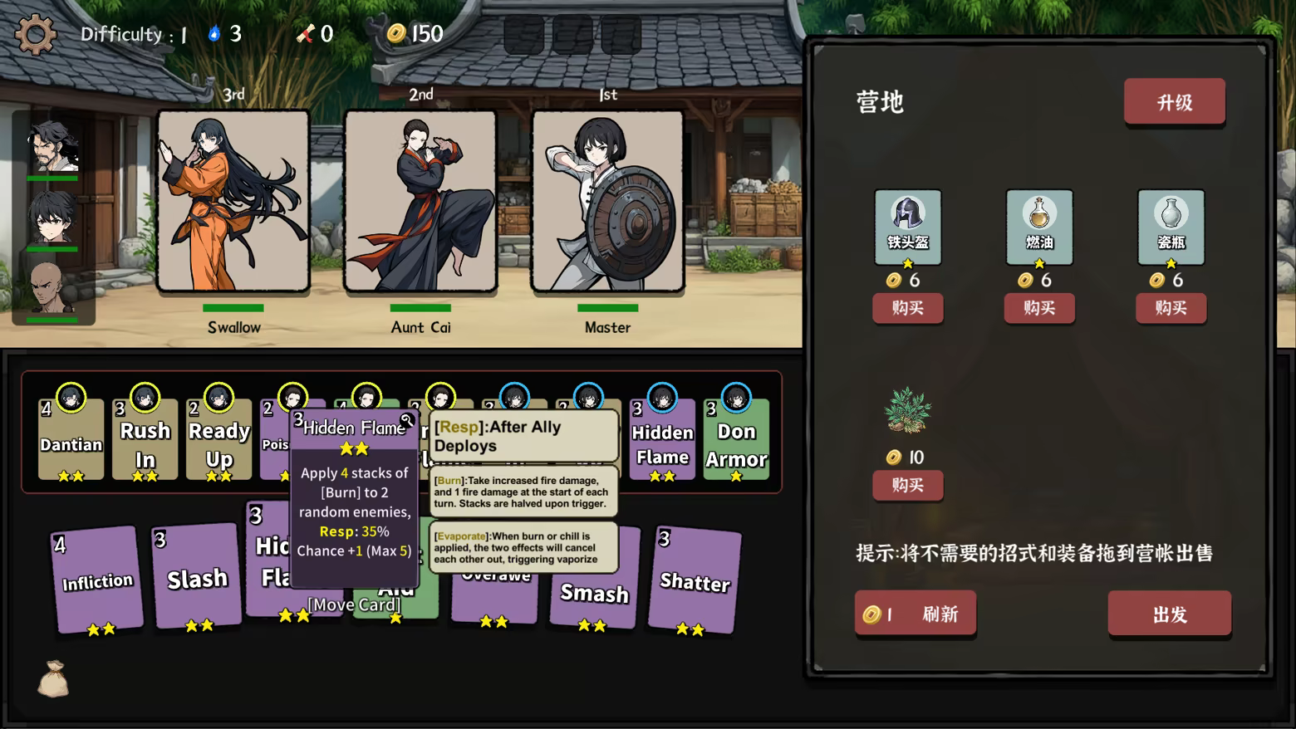Click the magnifier on Hidden Flame tooltip
This screenshot has width=1296, height=729.
(x=407, y=420)
